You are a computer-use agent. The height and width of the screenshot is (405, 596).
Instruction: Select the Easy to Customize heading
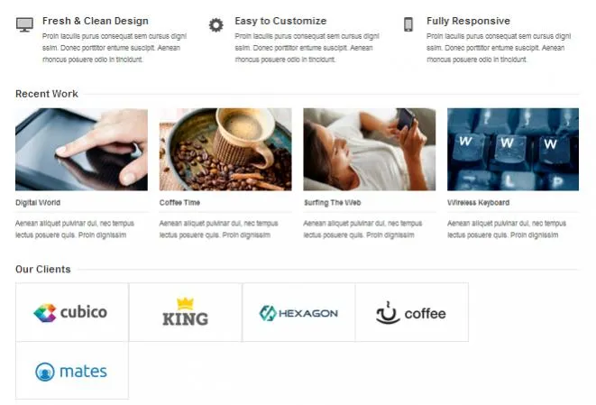click(x=280, y=21)
